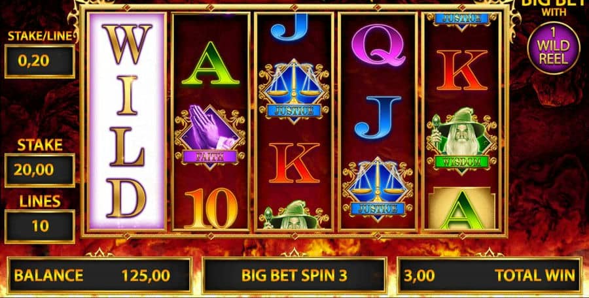589x298 pixels.
Task: Click the red K symbol on fifth reel
Action: 462,70
